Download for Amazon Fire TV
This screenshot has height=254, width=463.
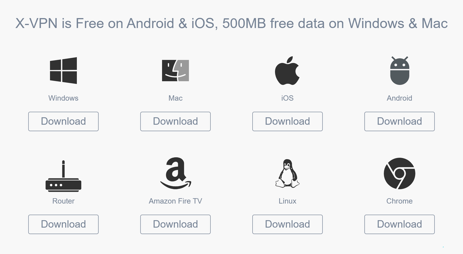pos(175,224)
